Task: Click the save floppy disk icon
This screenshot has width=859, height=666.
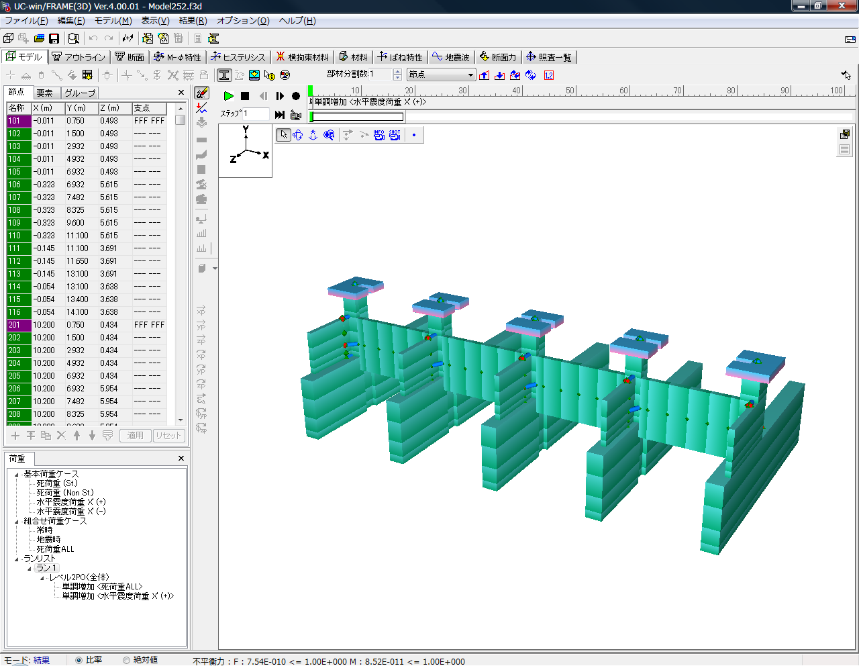Action: 54,38
